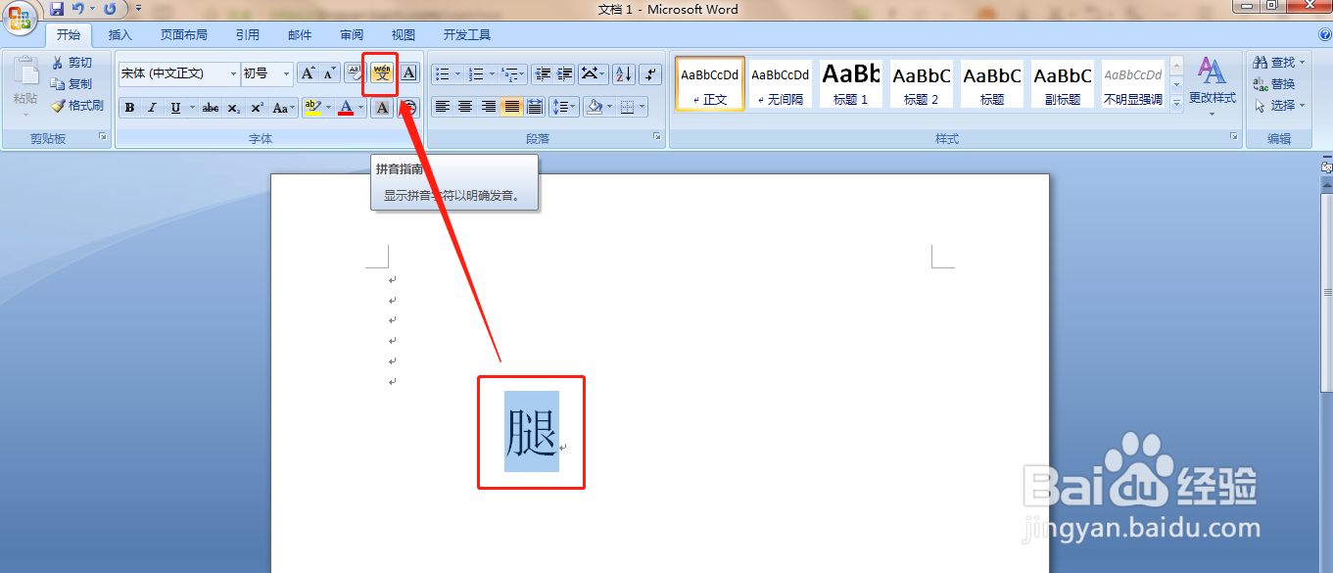Open font color dropdown arrow
The height and width of the screenshot is (573, 1333).
coord(361,108)
